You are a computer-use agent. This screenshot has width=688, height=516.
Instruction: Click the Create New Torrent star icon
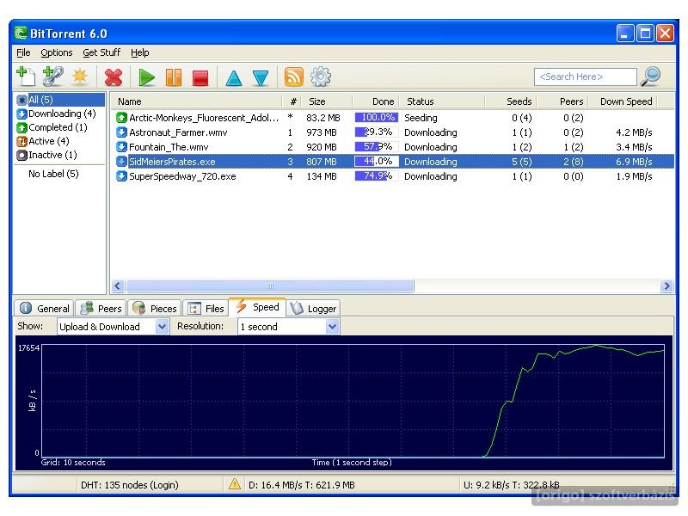tap(80, 77)
